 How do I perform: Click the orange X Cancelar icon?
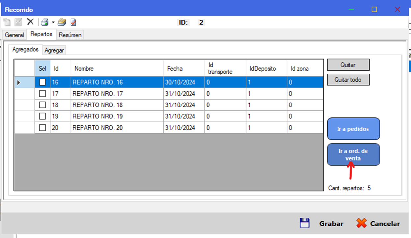click(361, 223)
